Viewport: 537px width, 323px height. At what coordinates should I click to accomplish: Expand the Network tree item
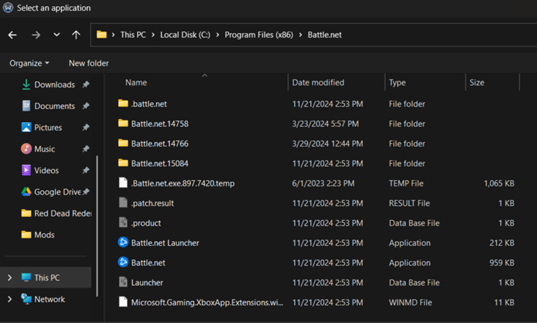pyautogui.click(x=10, y=299)
